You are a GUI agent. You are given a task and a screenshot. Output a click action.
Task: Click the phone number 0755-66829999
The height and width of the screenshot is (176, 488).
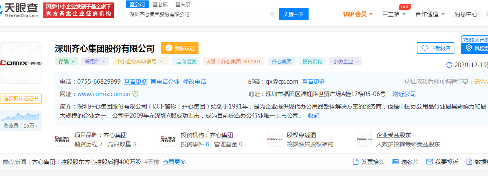[x=99, y=82]
